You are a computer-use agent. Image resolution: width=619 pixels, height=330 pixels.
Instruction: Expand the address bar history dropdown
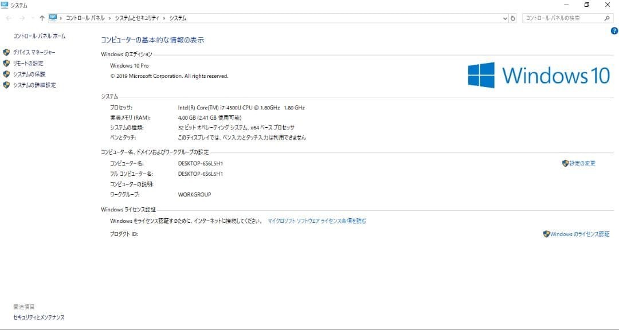(506, 18)
